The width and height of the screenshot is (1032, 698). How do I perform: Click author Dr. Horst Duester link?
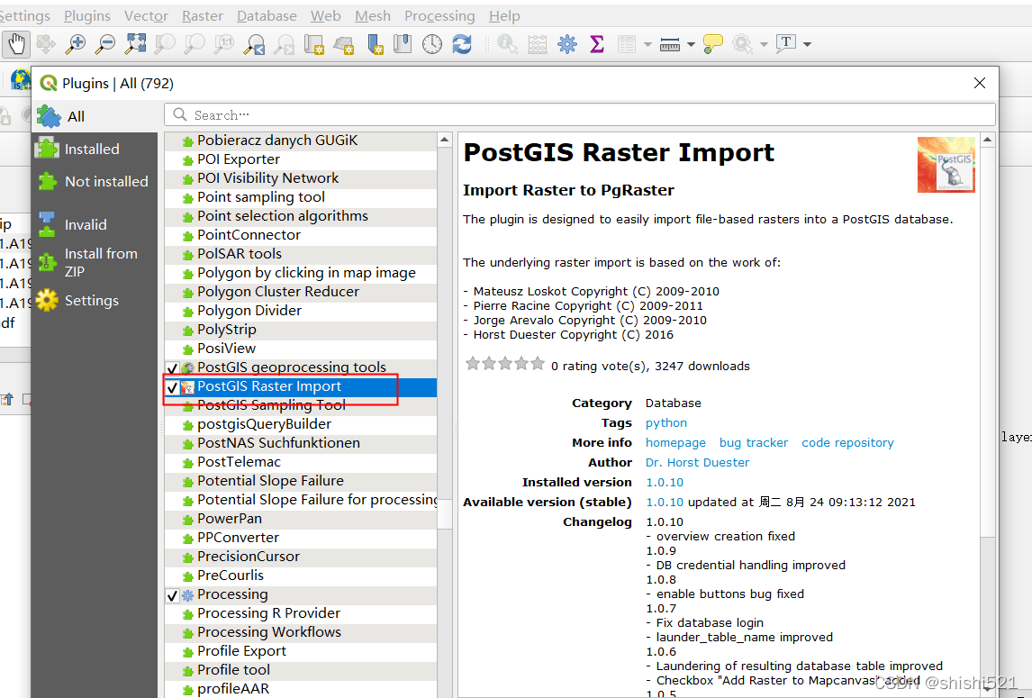point(697,462)
